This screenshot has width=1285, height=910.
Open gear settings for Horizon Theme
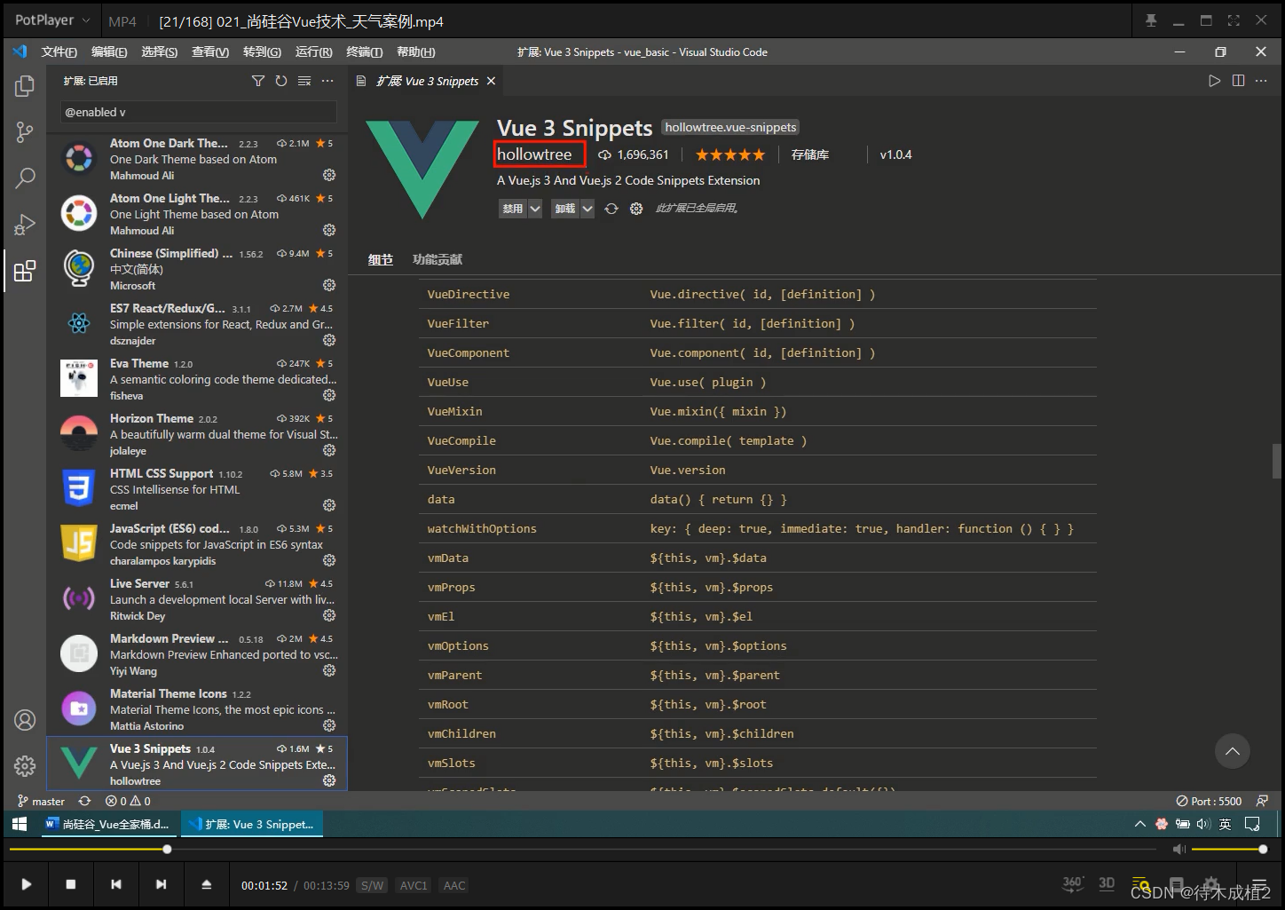329,450
